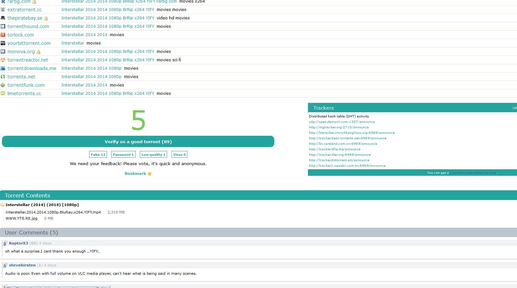Screen dimensions: 517x288
Task: Select the Interstellar (2014) (2014) [1080p] folder
Action: [x=42, y=205]
